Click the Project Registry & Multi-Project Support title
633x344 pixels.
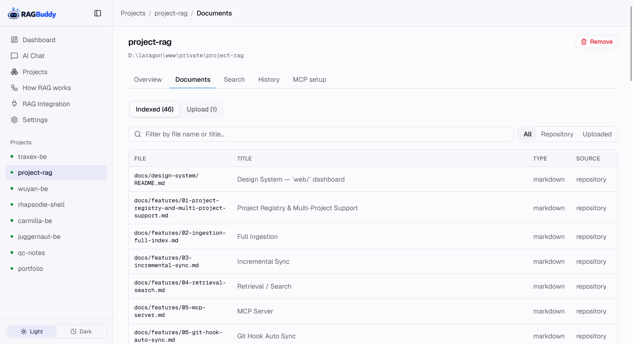coord(297,208)
